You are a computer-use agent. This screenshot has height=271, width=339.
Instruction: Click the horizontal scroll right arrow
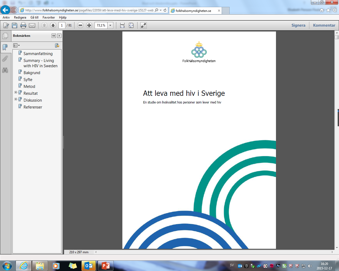tap(332, 252)
